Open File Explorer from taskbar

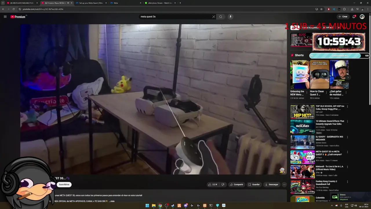click(x=154, y=206)
